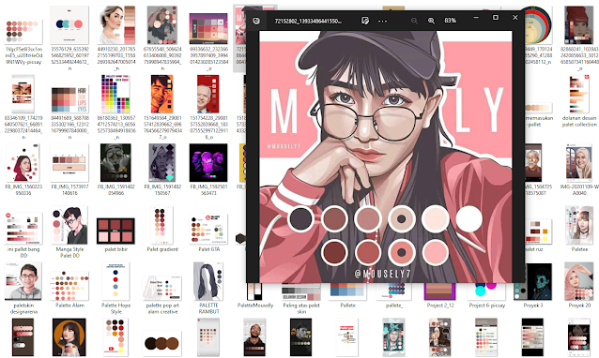Maximize the Photos viewer window
The image size is (599, 358).
pos(496,18)
